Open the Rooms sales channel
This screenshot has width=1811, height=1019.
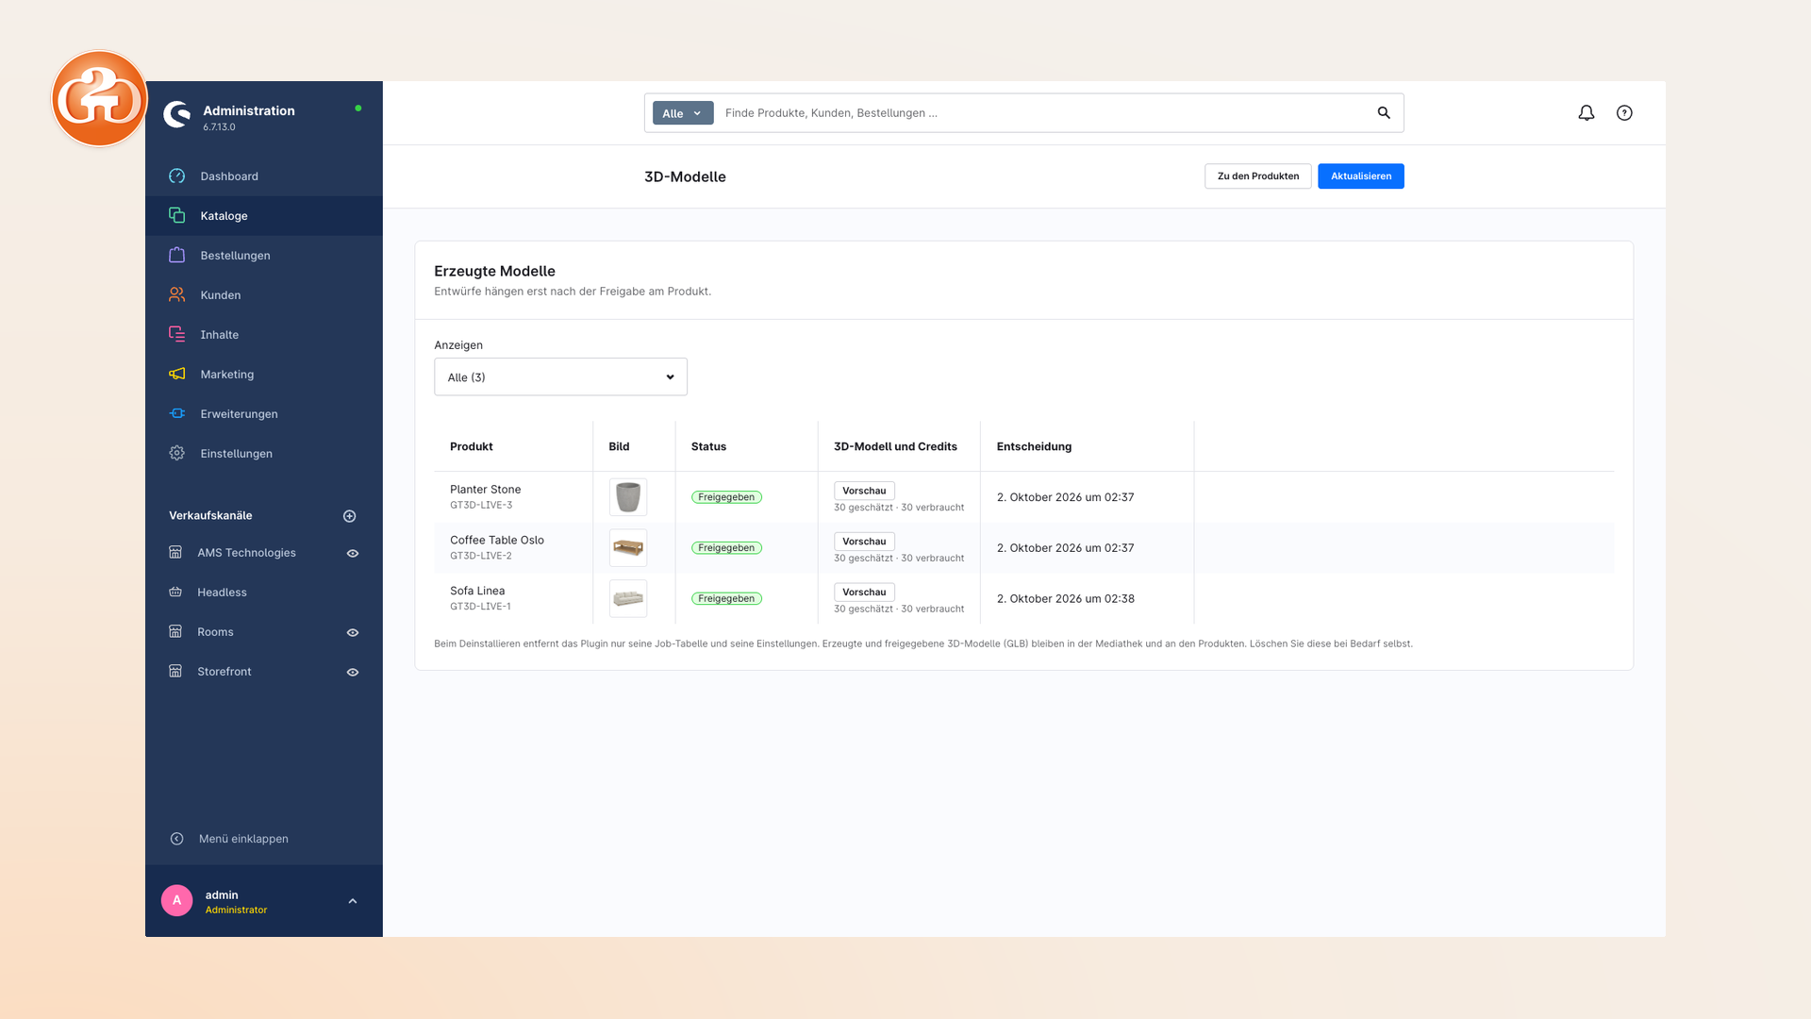click(x=215, y=632)
